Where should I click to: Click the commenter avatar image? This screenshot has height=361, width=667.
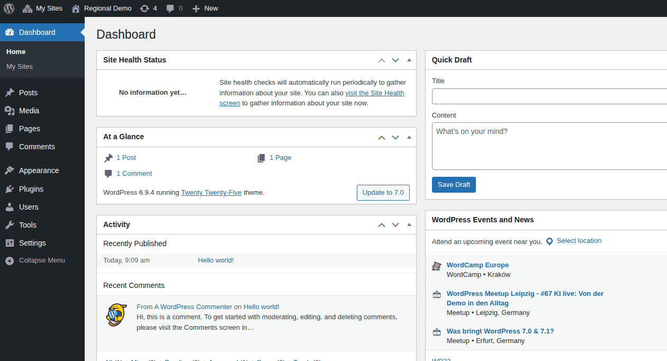pos(116,315)
